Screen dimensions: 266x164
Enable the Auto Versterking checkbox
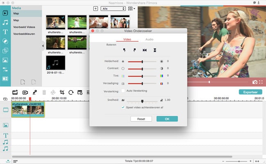click(123, 91)
